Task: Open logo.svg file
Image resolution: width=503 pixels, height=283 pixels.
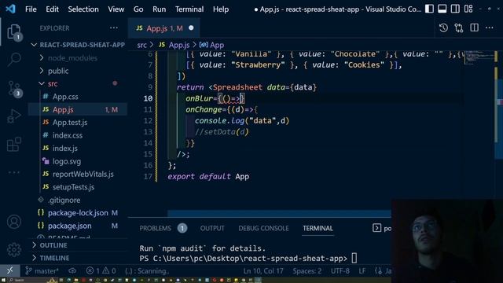Action: 66,161
